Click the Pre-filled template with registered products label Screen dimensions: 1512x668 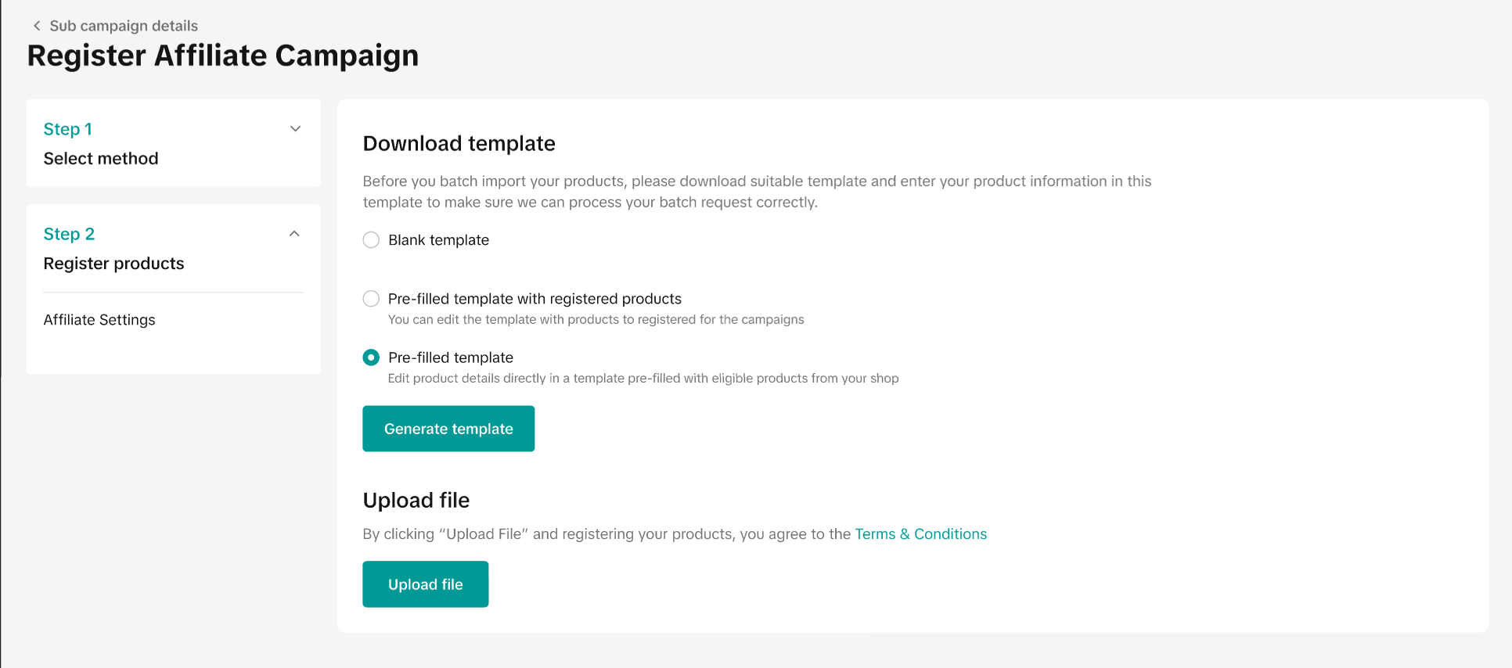pyautogui.click(x=535, y=299)
